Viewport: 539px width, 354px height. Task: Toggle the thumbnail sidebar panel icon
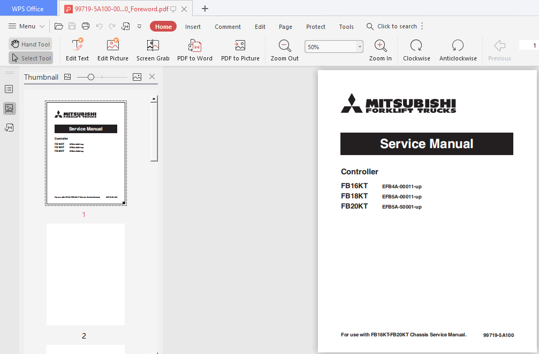coord(9,109)
